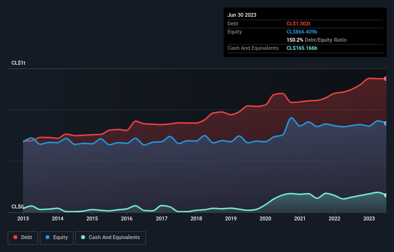Click the 2016 x-axis label
The width and height of the screenshot is (394, 252).
(x=127, y=218)
